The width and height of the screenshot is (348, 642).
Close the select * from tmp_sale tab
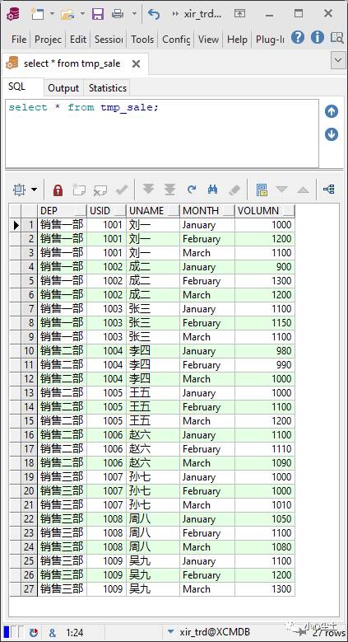pos(137,64)
